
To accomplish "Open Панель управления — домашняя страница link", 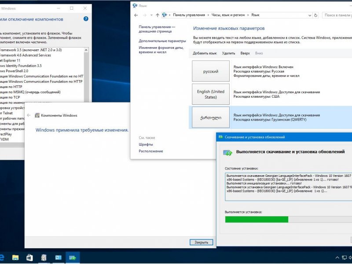I will [157, 29].
